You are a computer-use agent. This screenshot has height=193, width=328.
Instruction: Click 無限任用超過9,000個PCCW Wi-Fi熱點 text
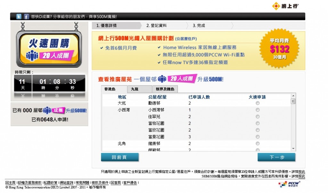(x=204, y=55)
